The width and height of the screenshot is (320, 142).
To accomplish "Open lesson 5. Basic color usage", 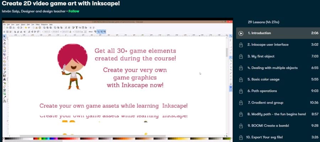I will click(278, 79).
